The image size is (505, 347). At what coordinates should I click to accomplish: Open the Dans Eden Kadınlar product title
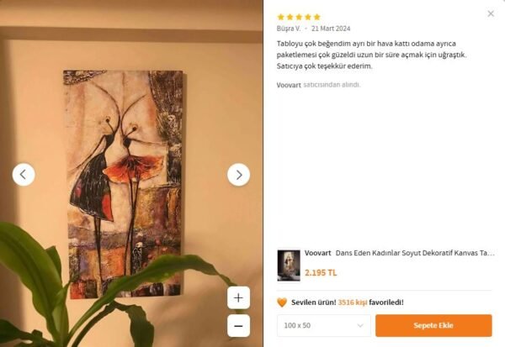tap(415, 253)
